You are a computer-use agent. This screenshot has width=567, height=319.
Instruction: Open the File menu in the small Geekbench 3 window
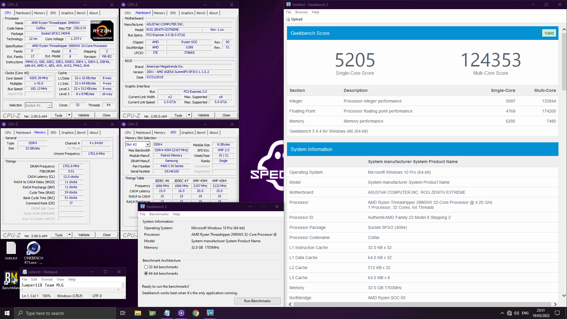coord(143,214)
